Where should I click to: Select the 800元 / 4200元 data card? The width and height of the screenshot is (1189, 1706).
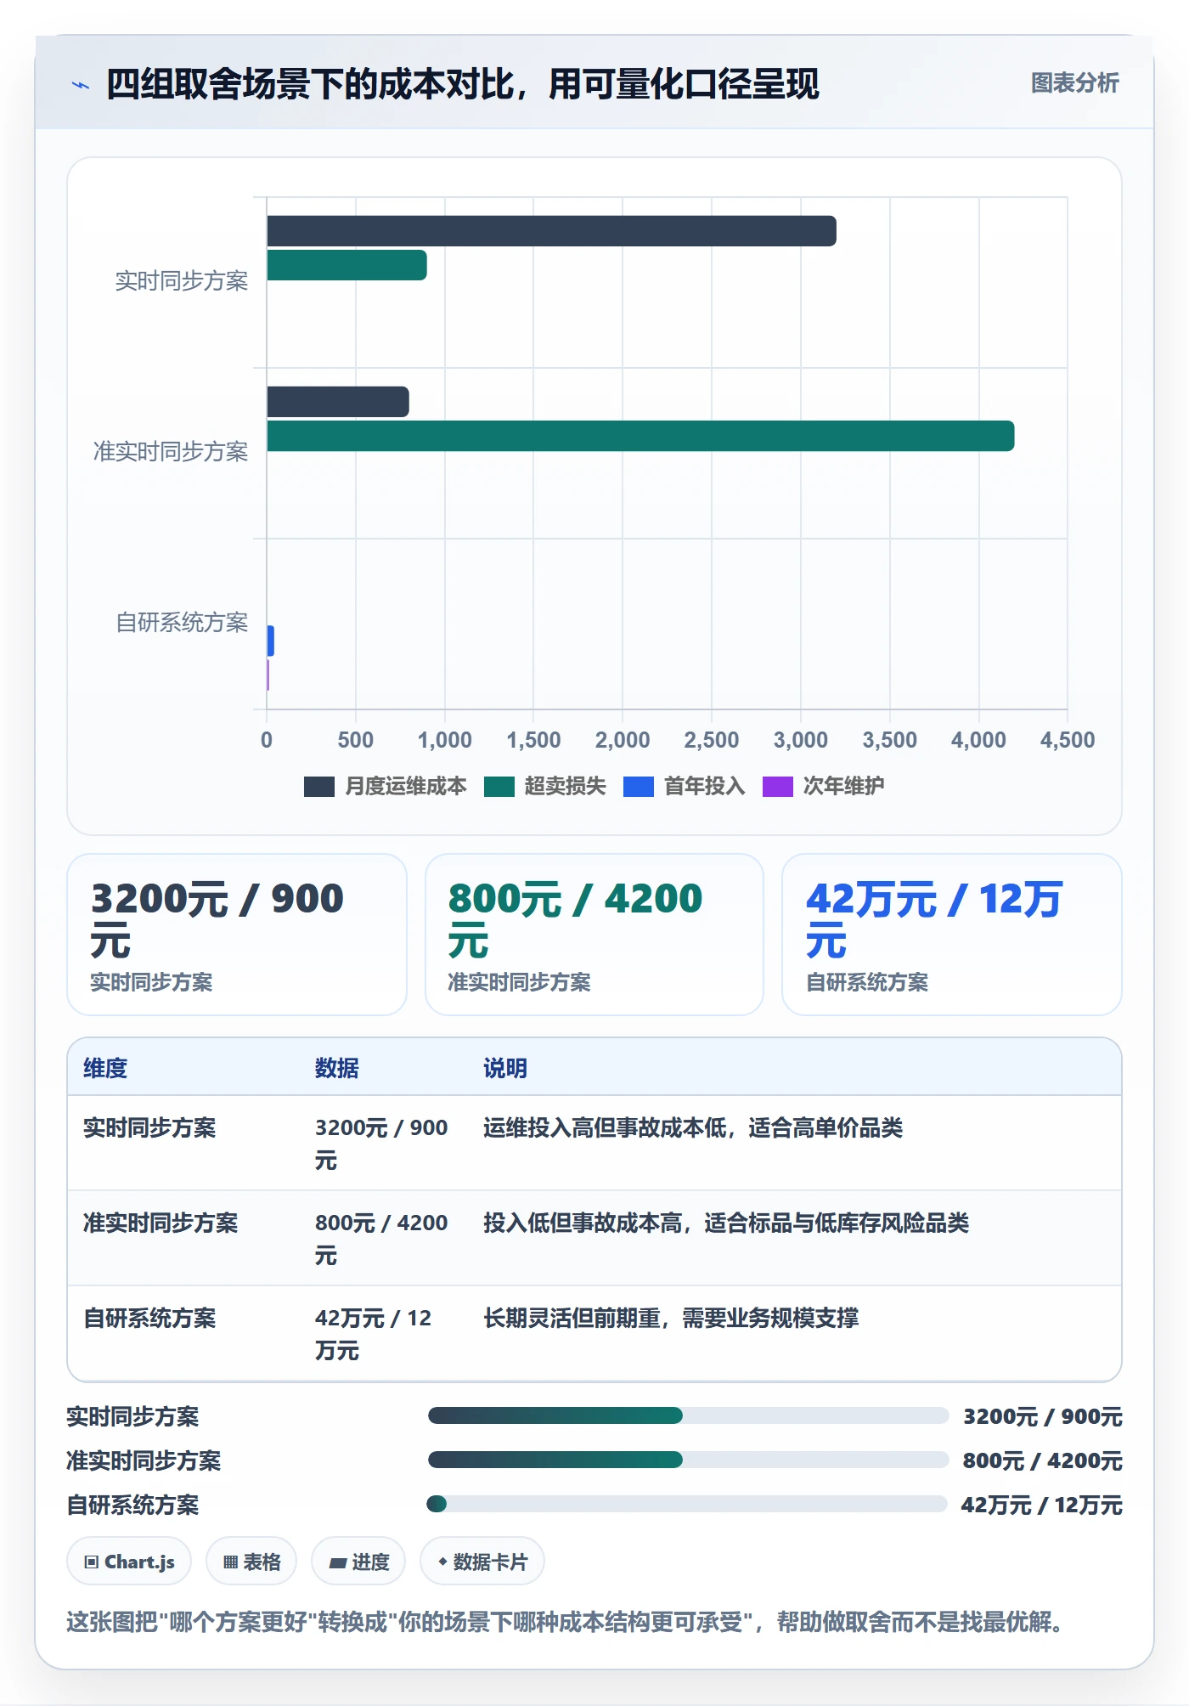594,935
